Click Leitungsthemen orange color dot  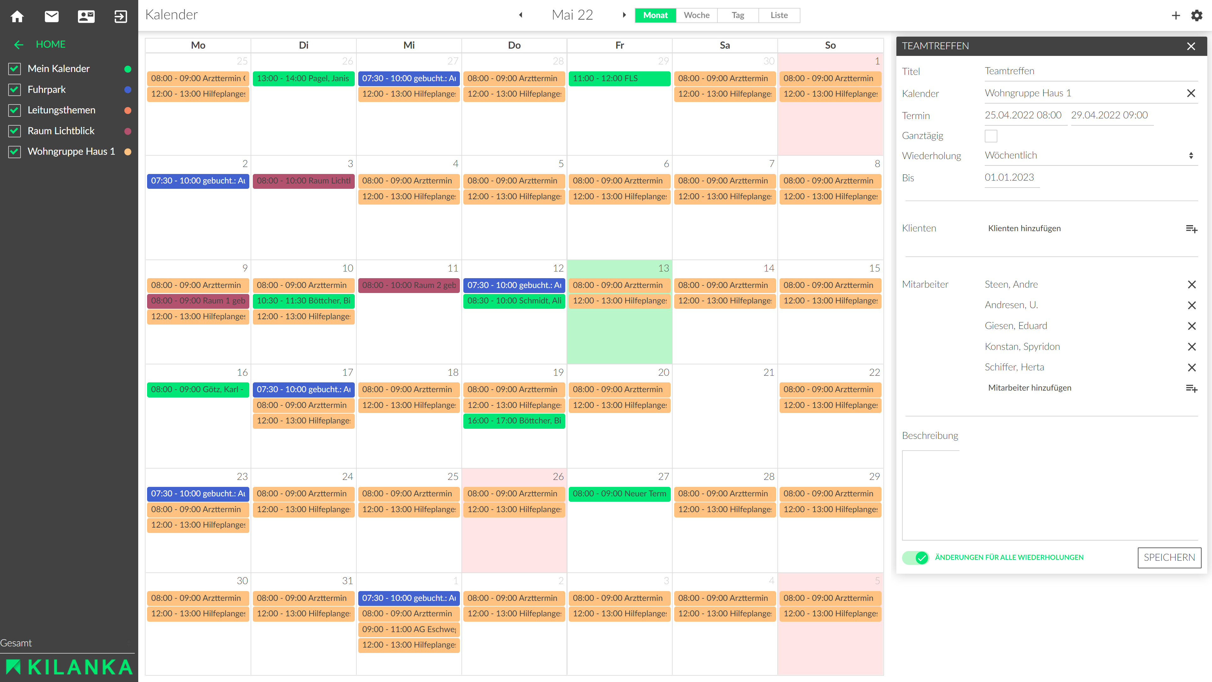[x=128, y=111]
